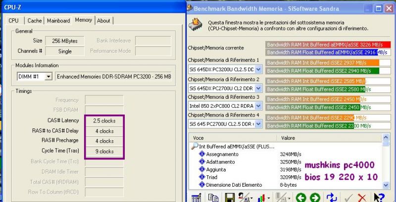Click the Aggiunta value 3198MB/s

(x=291, y=169)
